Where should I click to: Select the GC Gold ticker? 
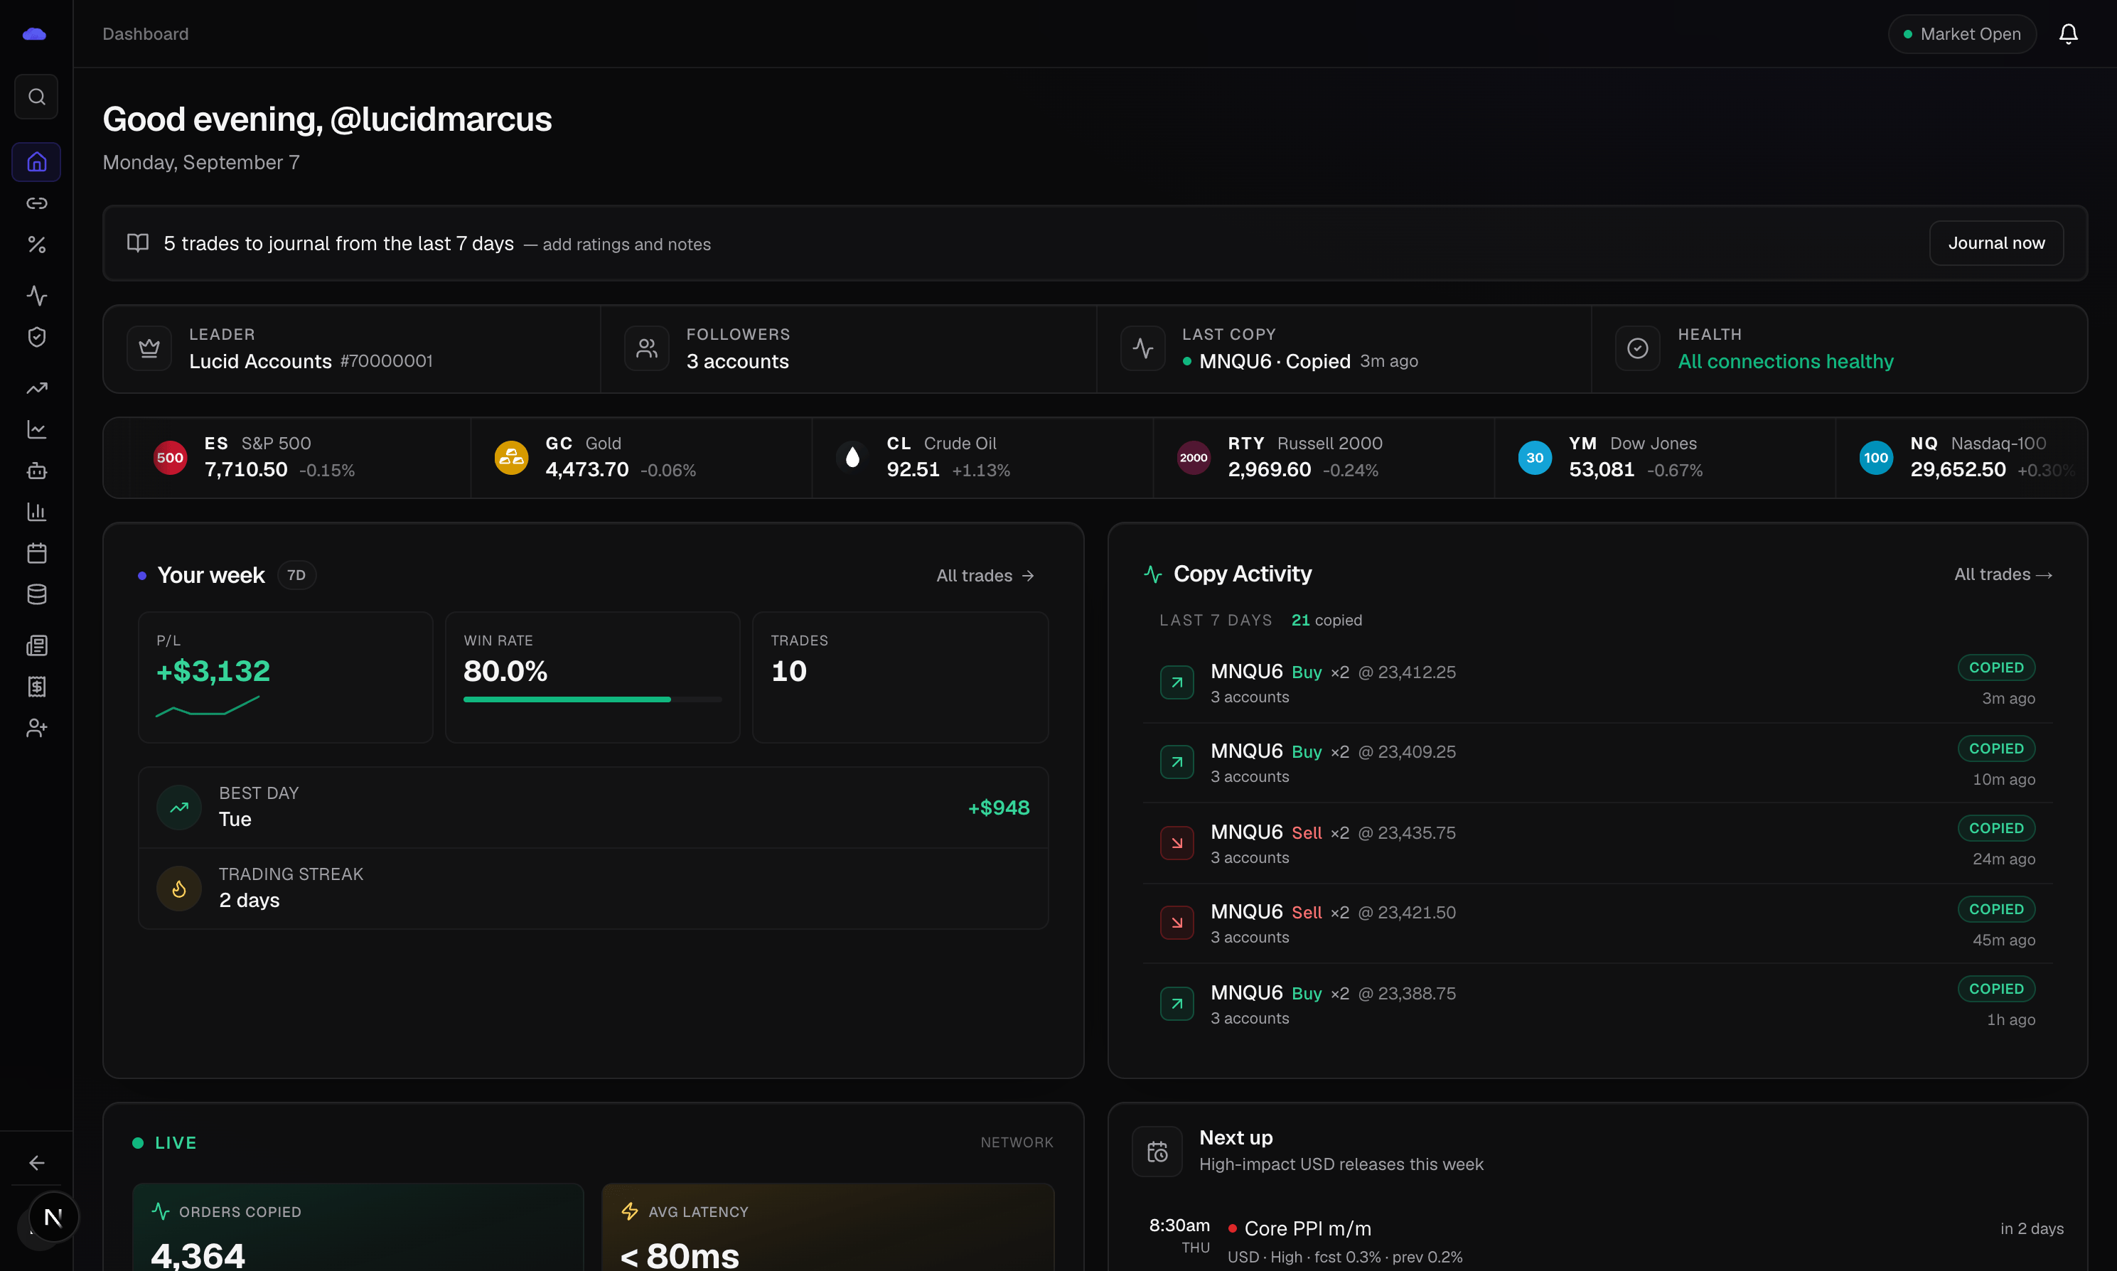pyautogui.click(x=641, y=457)
